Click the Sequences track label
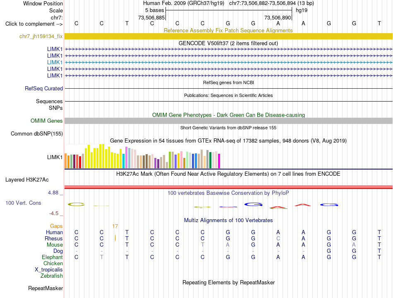The width and height of the screenshot is (393, 298). pyautogui.click(x=49, y=101)
